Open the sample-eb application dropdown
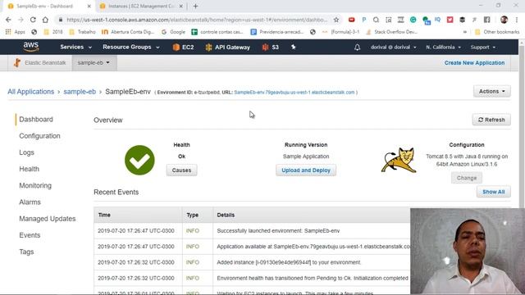525x295 pixels. [x=94, y=62]
